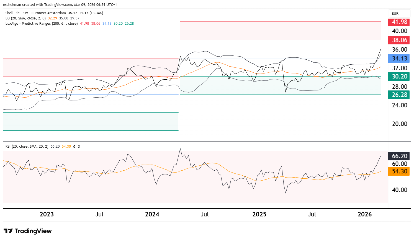Click the dark 66.20 RSI value label
This screenshot has height=240, width=414.
pos(399,156)
